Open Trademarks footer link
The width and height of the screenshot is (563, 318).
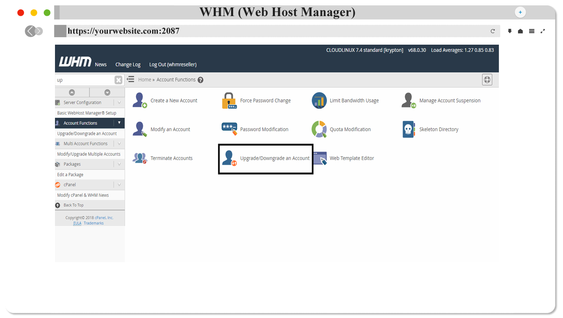[94, 223]
